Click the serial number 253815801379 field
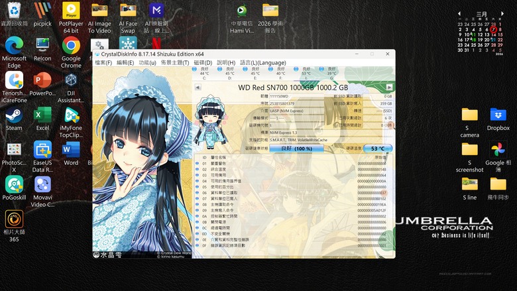This screenshot has height=291, width=517. 297,103
